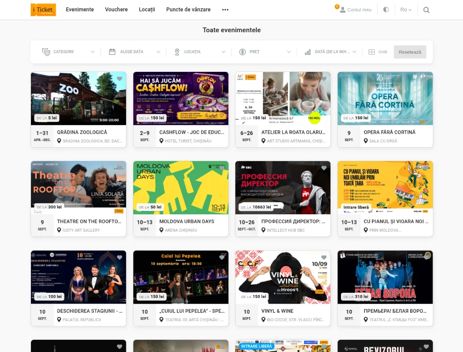Click the 10–26 SEPT.–OCT. date block
This screenshot has height=352, width=463.
point(247,225)
